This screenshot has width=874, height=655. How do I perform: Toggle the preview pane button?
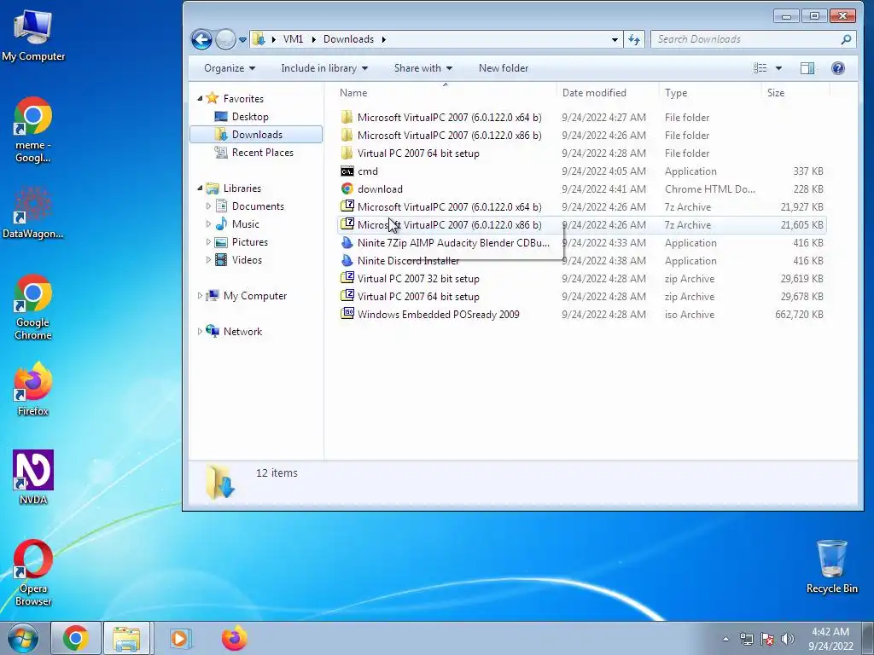coord(807,68)
